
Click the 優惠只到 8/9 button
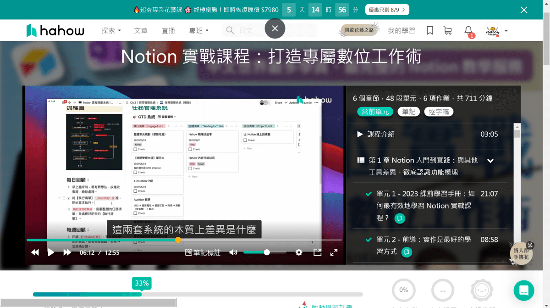387,10
